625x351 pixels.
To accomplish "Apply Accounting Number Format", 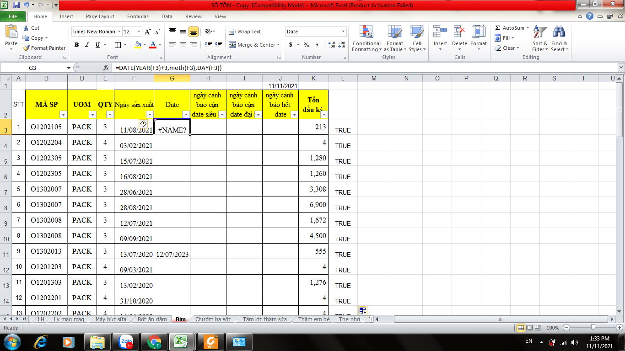I will click(x=291, y=45).
